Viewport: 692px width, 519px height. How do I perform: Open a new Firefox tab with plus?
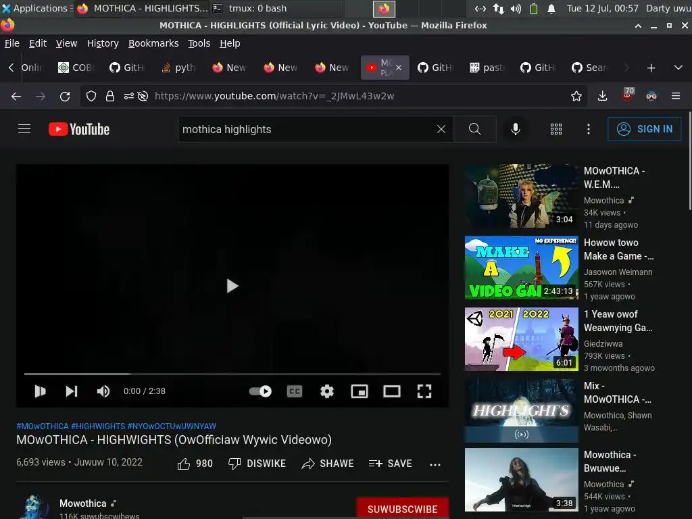(651, 68)
